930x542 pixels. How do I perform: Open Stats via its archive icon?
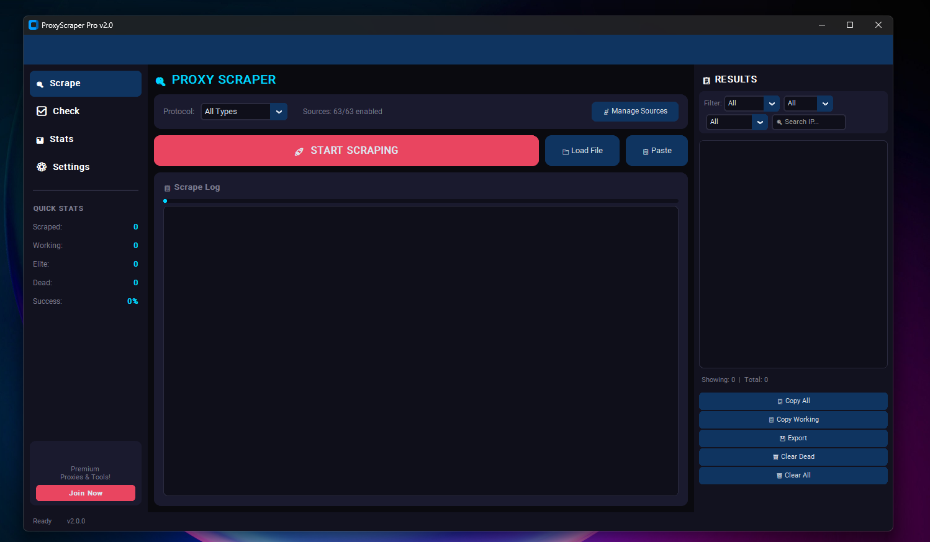pyautogui.click(x=41, y=138)
